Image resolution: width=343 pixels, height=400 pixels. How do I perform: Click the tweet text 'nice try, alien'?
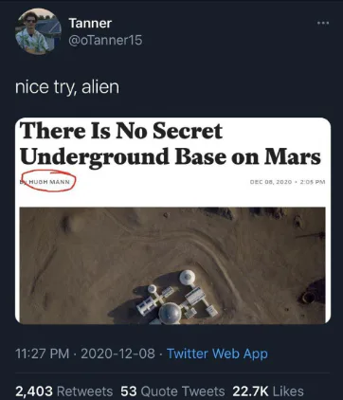click(x=67, y=87)
